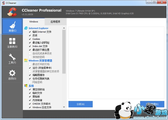Uncheck the 历史 checkbox

(30, 36)
